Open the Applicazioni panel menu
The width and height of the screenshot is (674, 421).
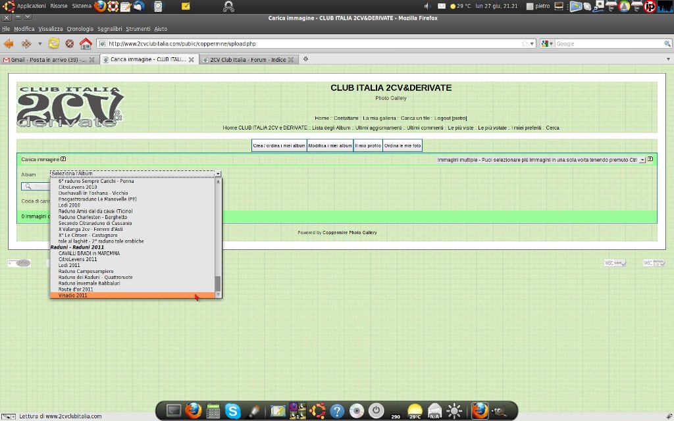[x=31, y=6]
